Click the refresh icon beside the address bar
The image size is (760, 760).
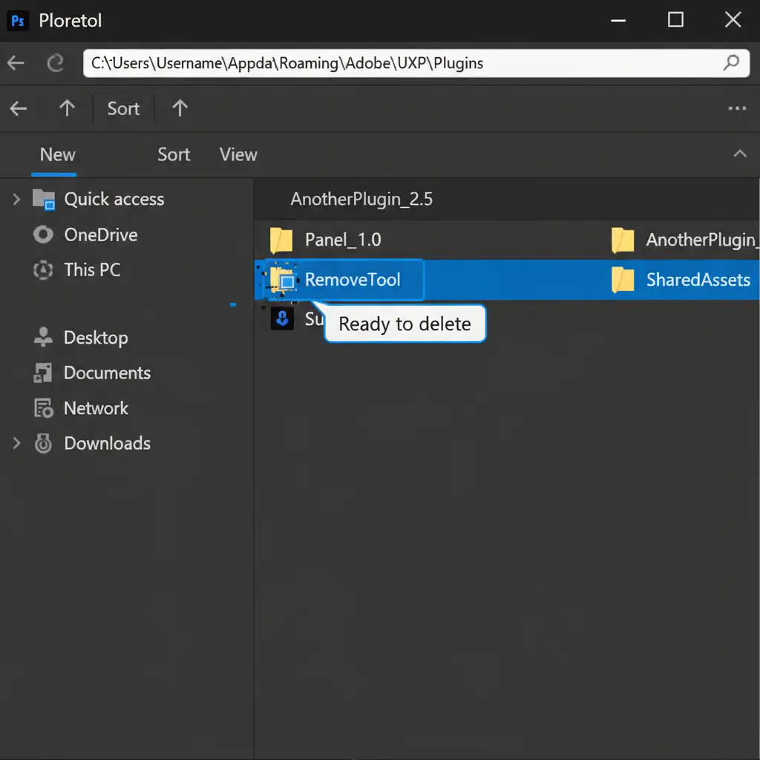pyautogui.click(x=56, y=64)
